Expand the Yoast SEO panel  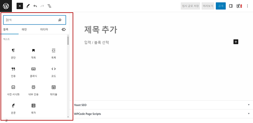(161, 105)
